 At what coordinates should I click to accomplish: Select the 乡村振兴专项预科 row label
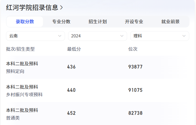point(24,95)
